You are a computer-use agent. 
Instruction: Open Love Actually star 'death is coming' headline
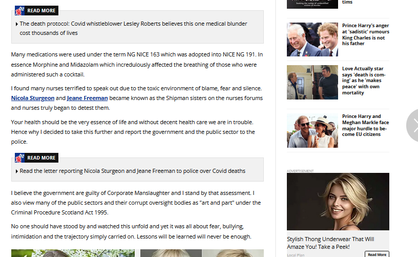(364, 81)
